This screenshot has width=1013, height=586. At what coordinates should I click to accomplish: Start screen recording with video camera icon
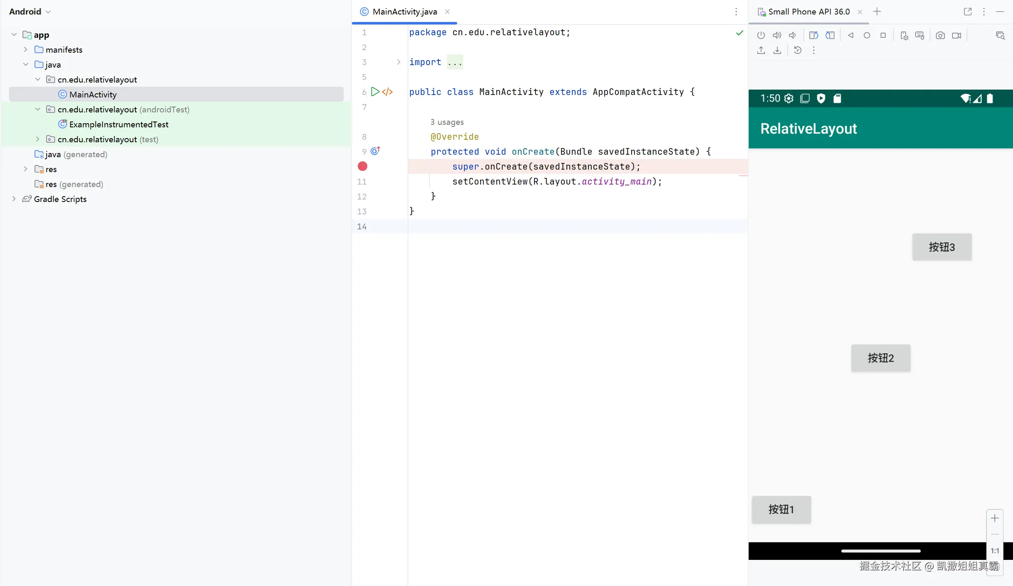coord(957,36)
